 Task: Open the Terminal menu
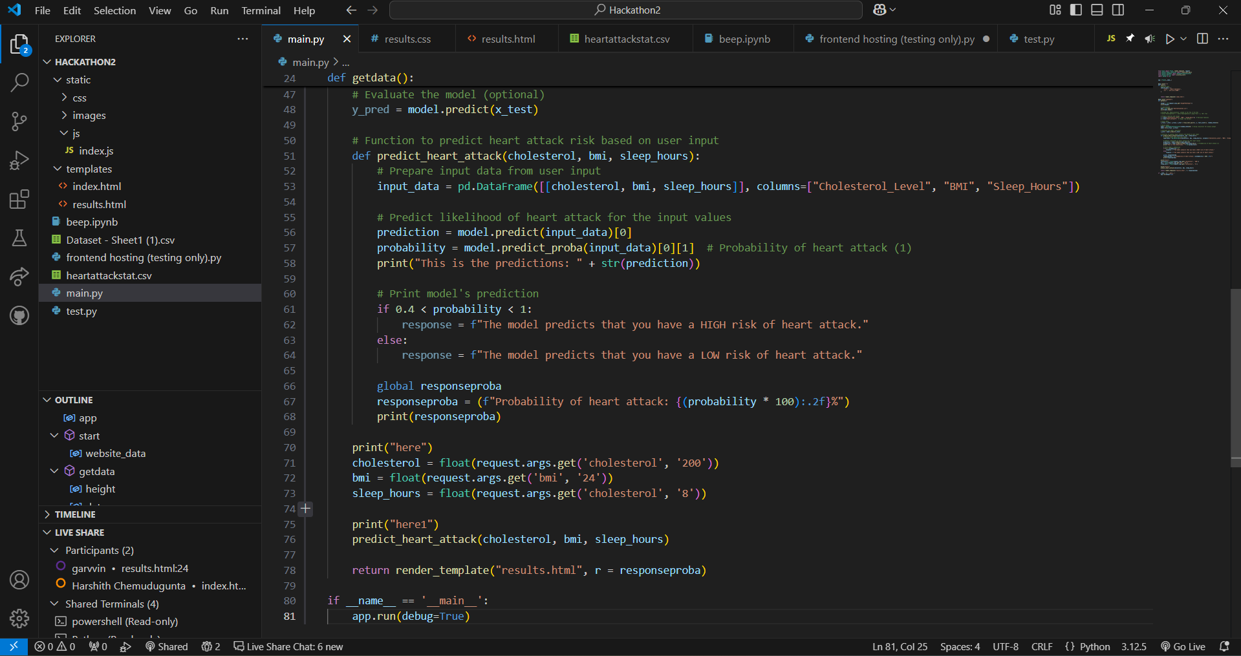point(261,10)
